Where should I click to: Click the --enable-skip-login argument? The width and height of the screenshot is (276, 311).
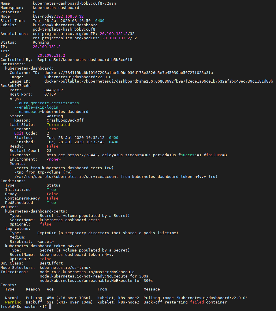(x=36, y=107)
